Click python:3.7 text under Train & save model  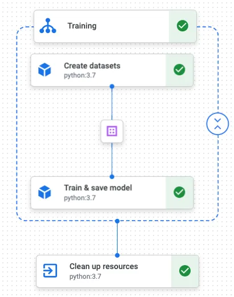pyautogui.click(x=80, y=198)
